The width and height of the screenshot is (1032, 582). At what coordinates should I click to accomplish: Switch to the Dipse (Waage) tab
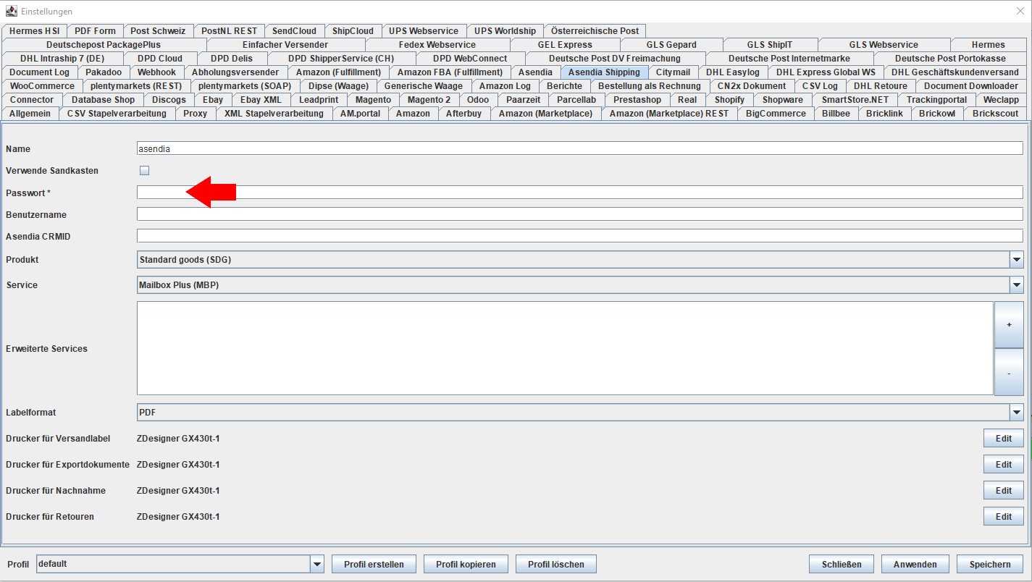click(339, 86)
